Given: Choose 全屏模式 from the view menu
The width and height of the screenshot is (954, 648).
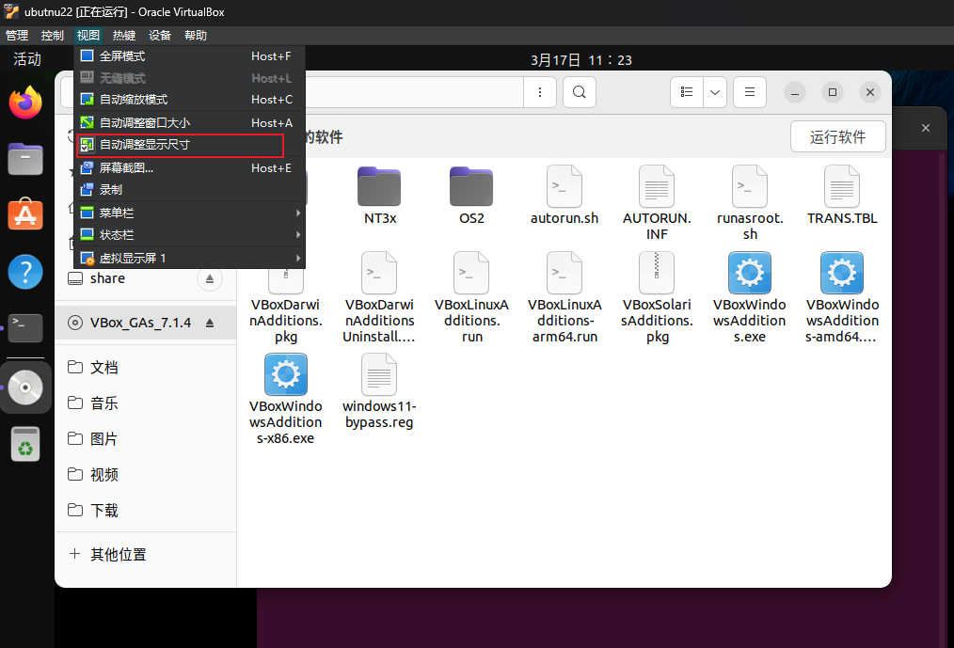Looking at the screenshot, I should coord(189,56).
